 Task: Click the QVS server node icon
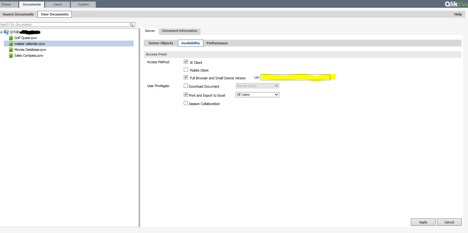pyautogui.click(x=6, y=32)
